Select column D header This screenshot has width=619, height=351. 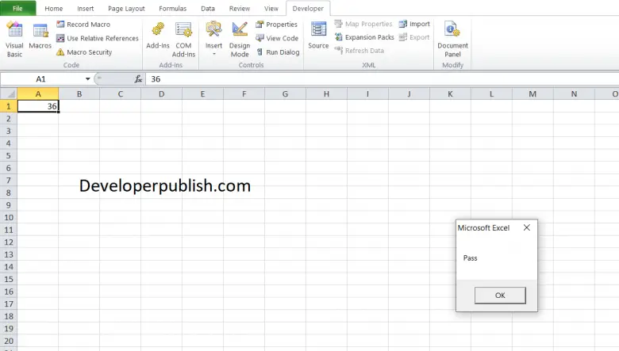pos(161,93)
